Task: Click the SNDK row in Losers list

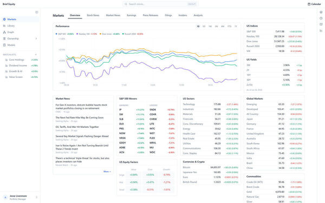Action: pyautogui.click(x=162, y=109)
